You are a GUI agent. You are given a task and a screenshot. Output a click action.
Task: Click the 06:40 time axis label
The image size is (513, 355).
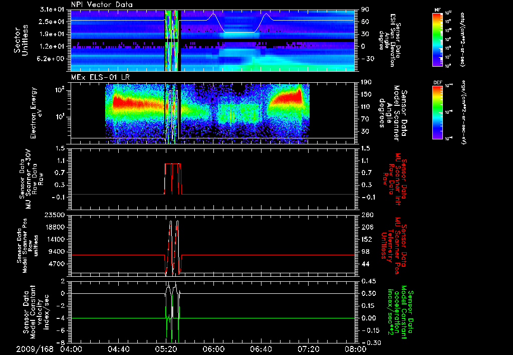click(x=261, y=349)
